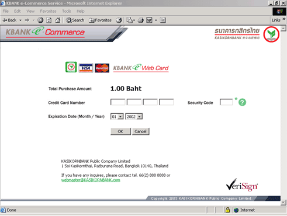Click 'KASIKORNBANK Public Company Limited' address line
Viewport: 287px width, 216px height.
click(x=96, y=161)
